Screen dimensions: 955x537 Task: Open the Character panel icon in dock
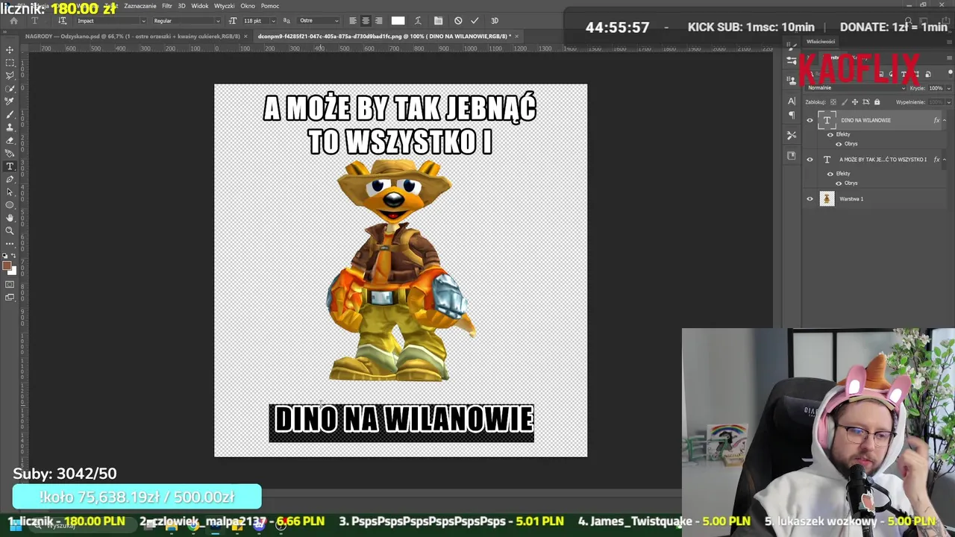click(792, 101)
